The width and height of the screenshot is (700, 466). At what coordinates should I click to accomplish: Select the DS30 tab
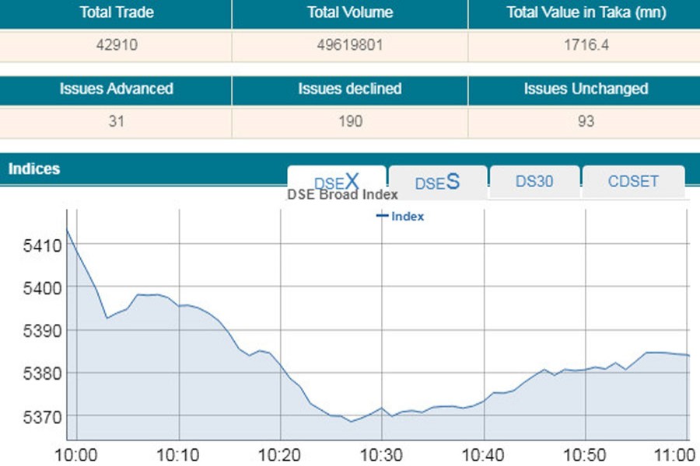click(534, 182)
